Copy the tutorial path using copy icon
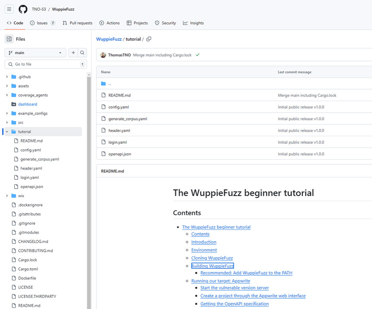The width and height of the screenshot is (372, 309). [149, 39]
